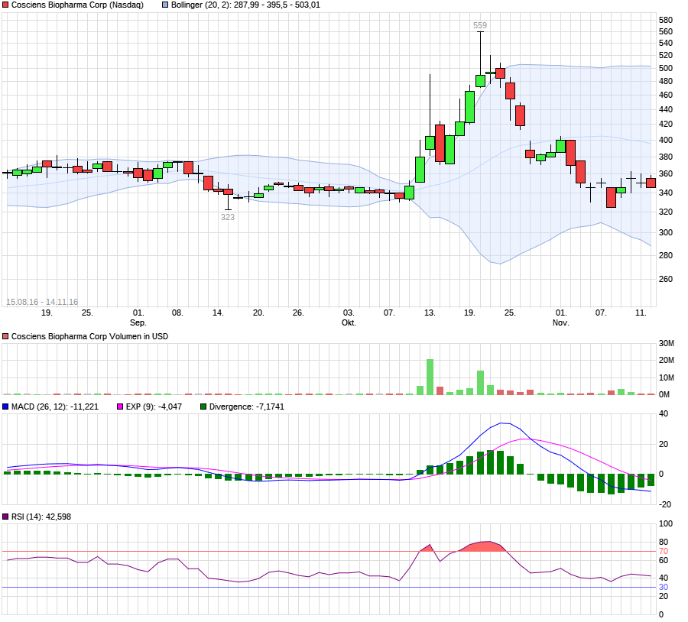Click the 559 high price marker
The height and width of the screenshot is (622, 688).
[x=480, y=25]
